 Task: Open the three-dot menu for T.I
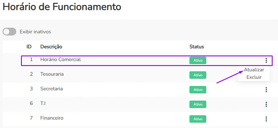pos(266,104)
